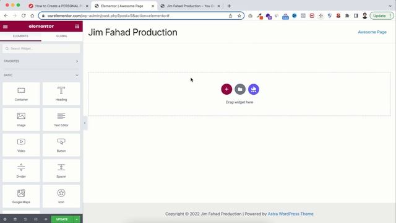Screen dimensions: 396x223
Task: Bookmark this page with the star
Action: coord(239,15)
